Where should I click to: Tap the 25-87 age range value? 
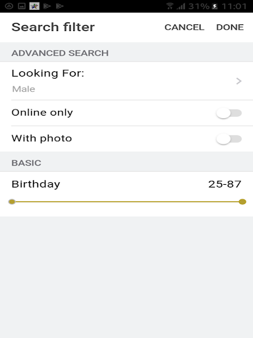click(x=225, y=184)
